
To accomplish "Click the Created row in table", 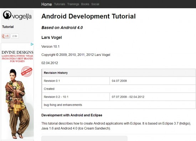I will (119, 89).
